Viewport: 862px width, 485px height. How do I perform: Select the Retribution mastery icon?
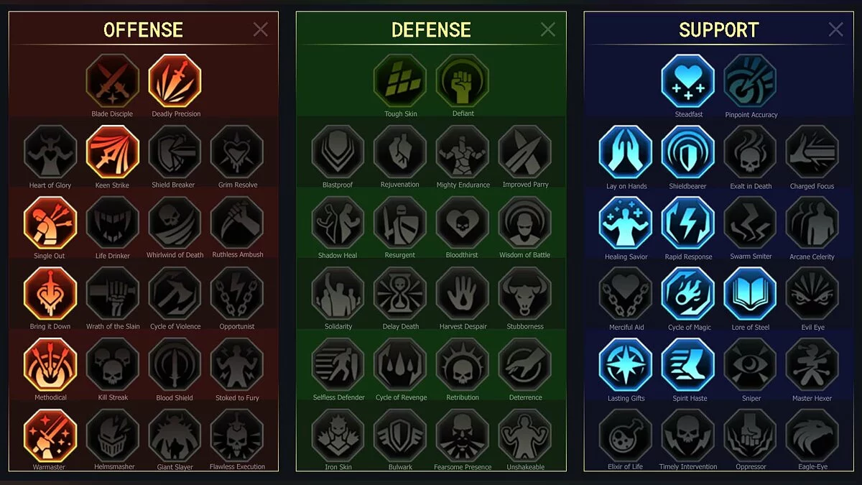point(463,365)
